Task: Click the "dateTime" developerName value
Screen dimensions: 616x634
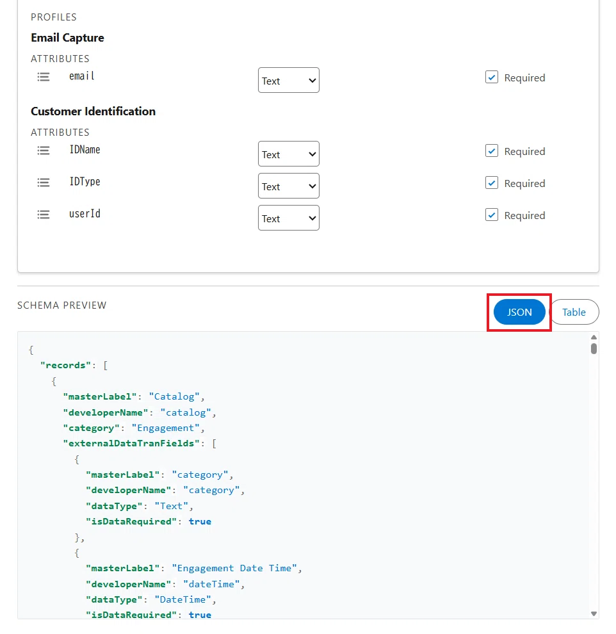Action: [211, 584]
